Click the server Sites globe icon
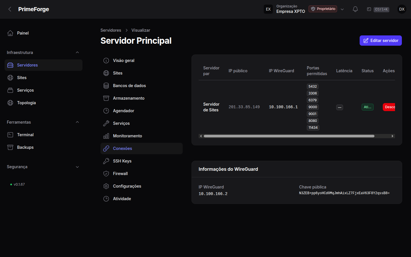This screenshot has height=257, width=411. (x=106, y=73)
